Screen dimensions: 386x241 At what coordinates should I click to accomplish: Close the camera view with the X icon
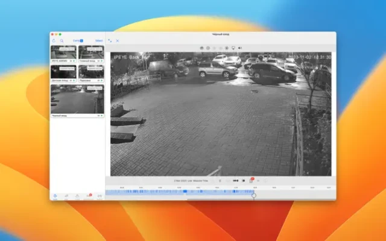tap(117, 41)
